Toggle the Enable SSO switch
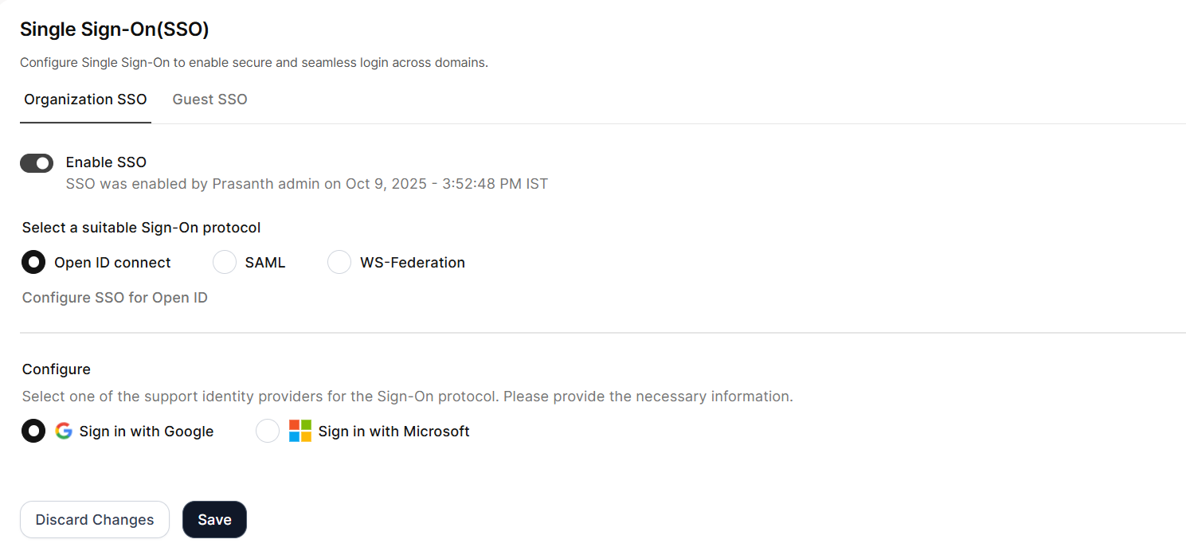Screen dimensions: 1186x547 (37, 163)
